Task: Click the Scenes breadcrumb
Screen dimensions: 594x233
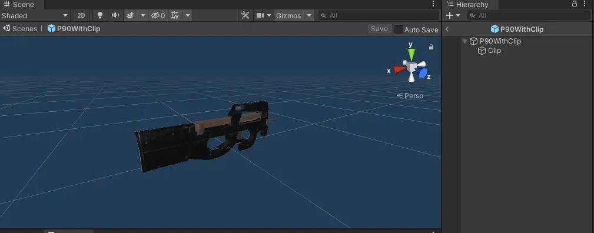Action: (20, 29)
